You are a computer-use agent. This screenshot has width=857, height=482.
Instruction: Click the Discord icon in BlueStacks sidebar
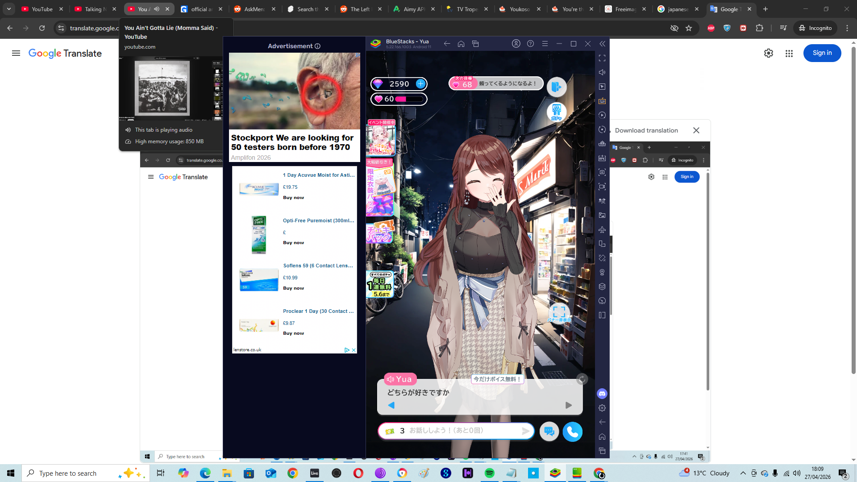(602, 394)
